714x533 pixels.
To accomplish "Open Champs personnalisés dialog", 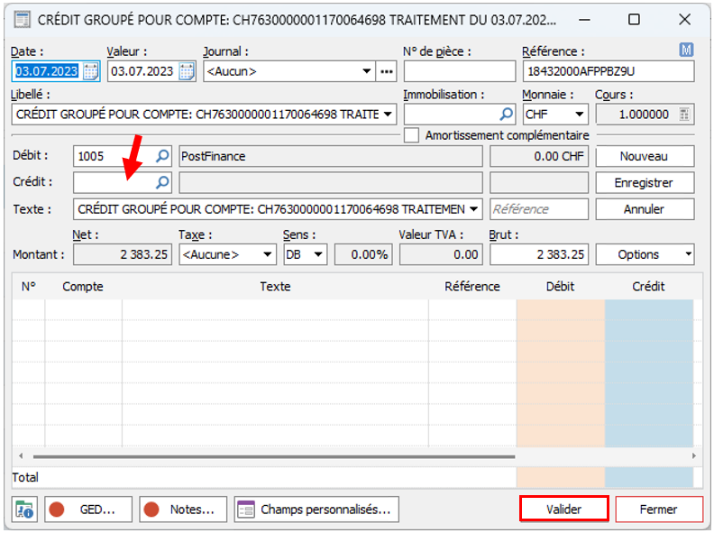I will click(316, 509).
